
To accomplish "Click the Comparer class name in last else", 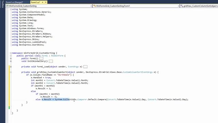I will (82, 99).
